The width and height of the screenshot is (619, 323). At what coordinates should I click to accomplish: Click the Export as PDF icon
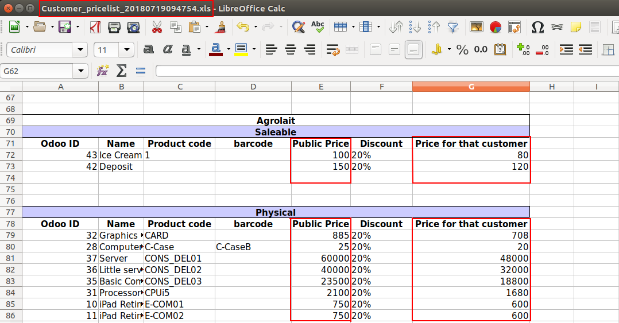[x=95, y=27]
